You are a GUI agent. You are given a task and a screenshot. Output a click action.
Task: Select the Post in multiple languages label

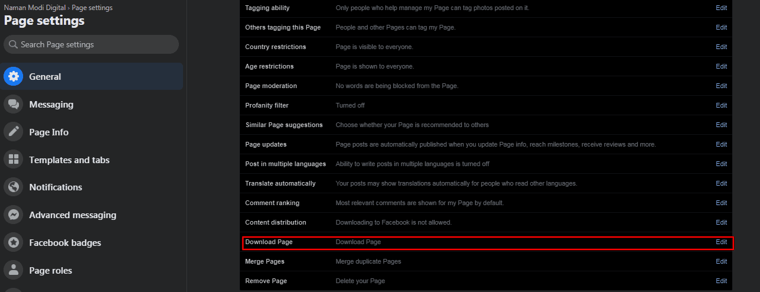click(286, 164)
